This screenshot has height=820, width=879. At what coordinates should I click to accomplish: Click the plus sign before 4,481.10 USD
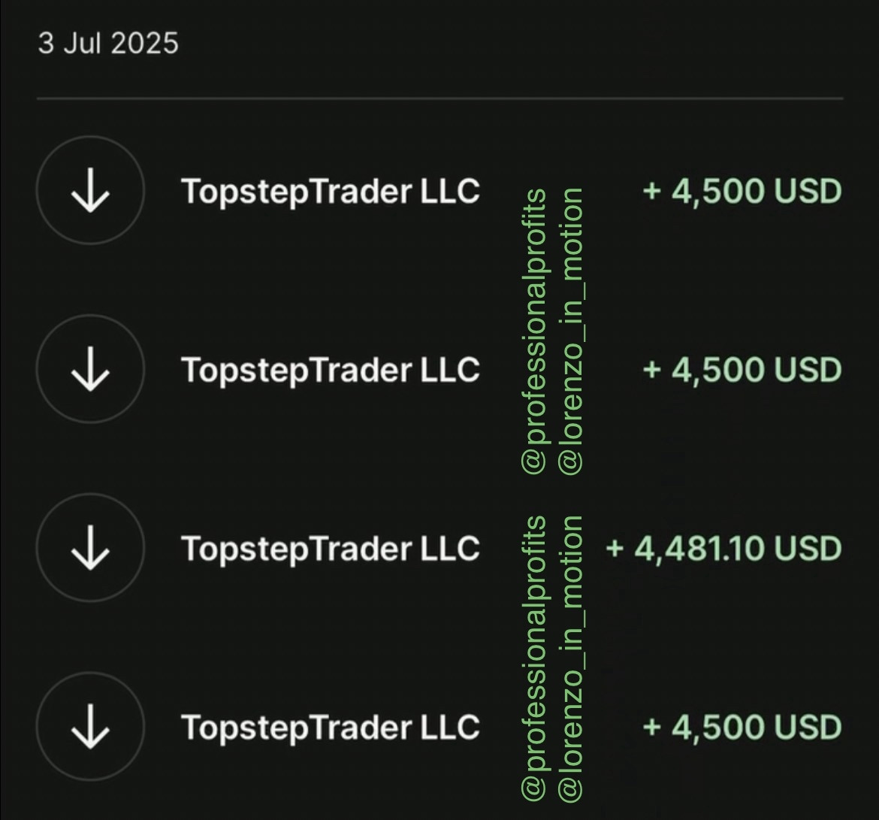(x=615, y=548)
